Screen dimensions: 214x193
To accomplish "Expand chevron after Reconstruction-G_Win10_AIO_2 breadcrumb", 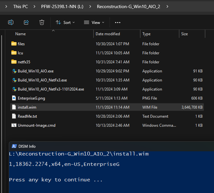I will click(x=167, y=6).
